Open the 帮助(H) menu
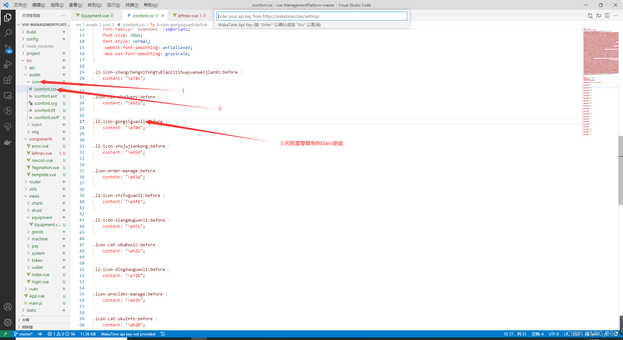 pyautogui.click(x=151, y=5)
